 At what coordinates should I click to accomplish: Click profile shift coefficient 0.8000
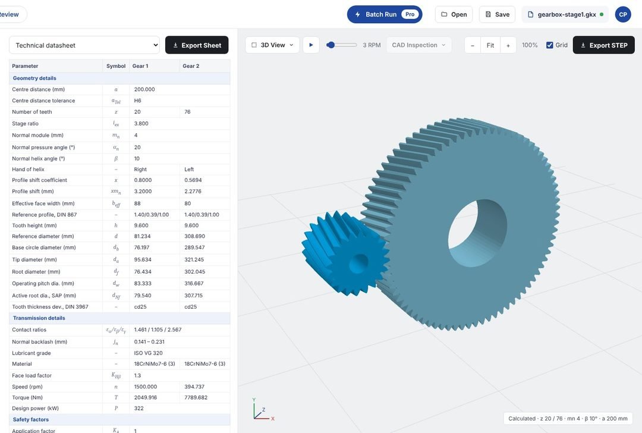143,180
